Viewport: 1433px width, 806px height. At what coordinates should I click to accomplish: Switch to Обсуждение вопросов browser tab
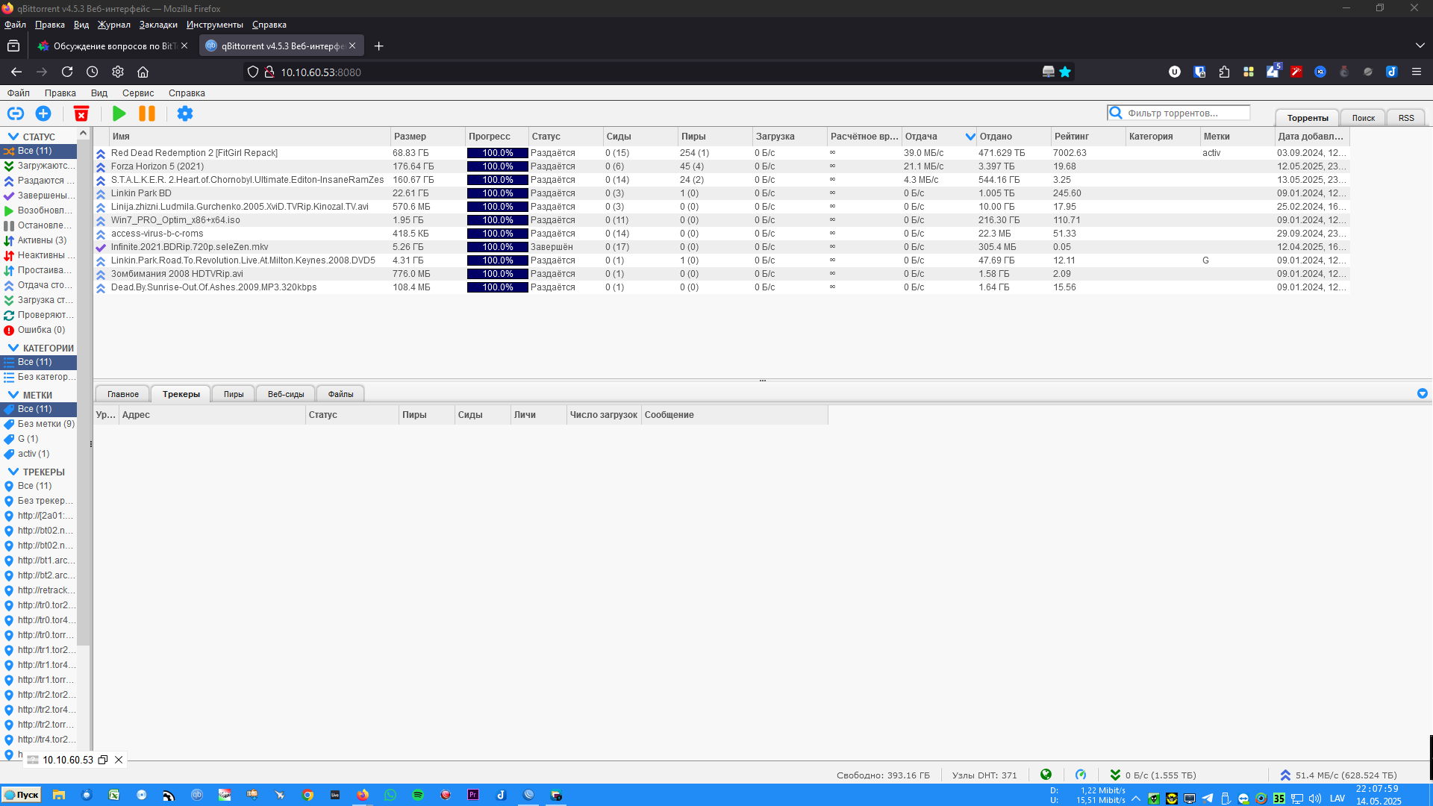click(112, 46)
